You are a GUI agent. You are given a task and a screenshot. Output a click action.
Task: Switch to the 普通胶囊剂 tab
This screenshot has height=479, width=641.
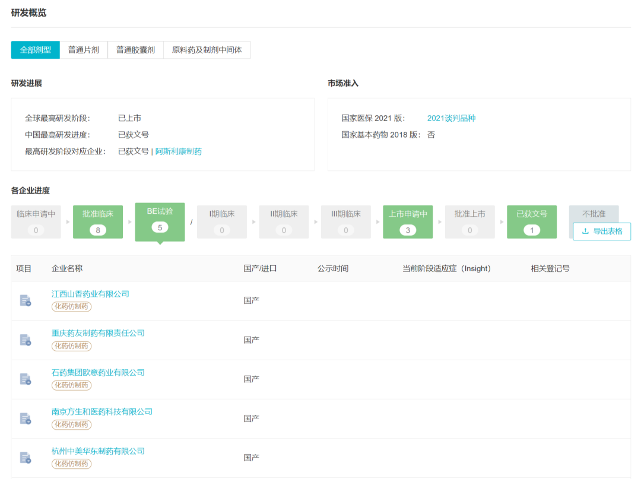coord(135,50)
